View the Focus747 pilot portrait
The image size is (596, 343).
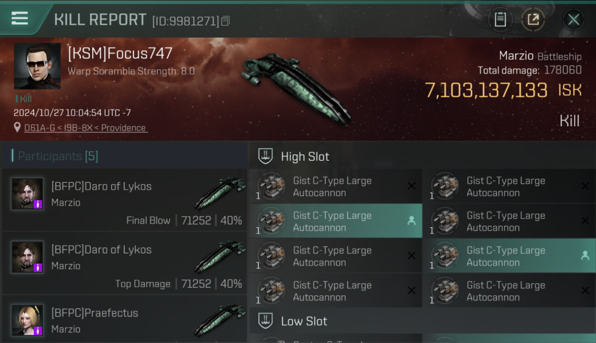(x=37, y=66)
